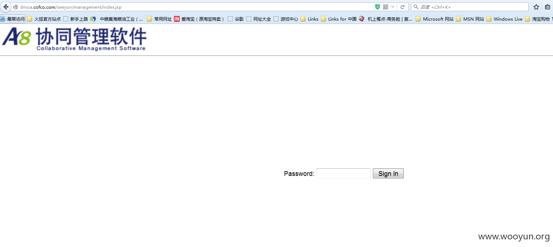Open 爱淘宝 bookmark

coord(199,19)
